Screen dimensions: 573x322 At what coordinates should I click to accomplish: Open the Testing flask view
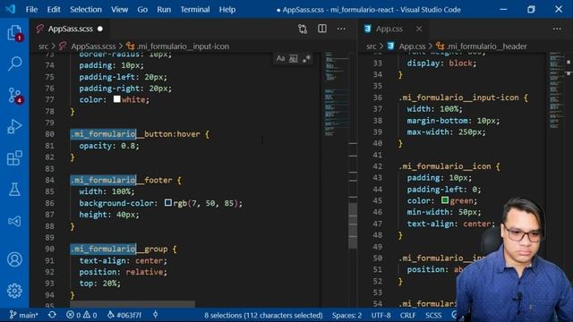point(14,190)
